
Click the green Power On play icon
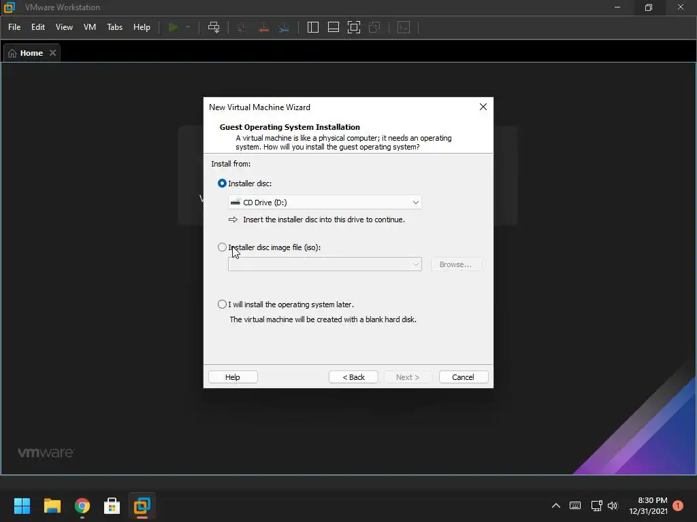point(173,27)
